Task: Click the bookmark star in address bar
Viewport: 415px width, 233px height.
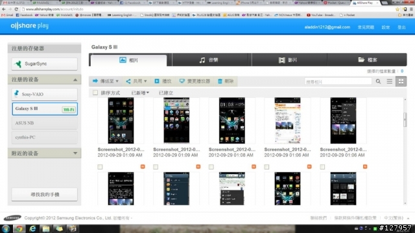Action: [x=397, y=9]
